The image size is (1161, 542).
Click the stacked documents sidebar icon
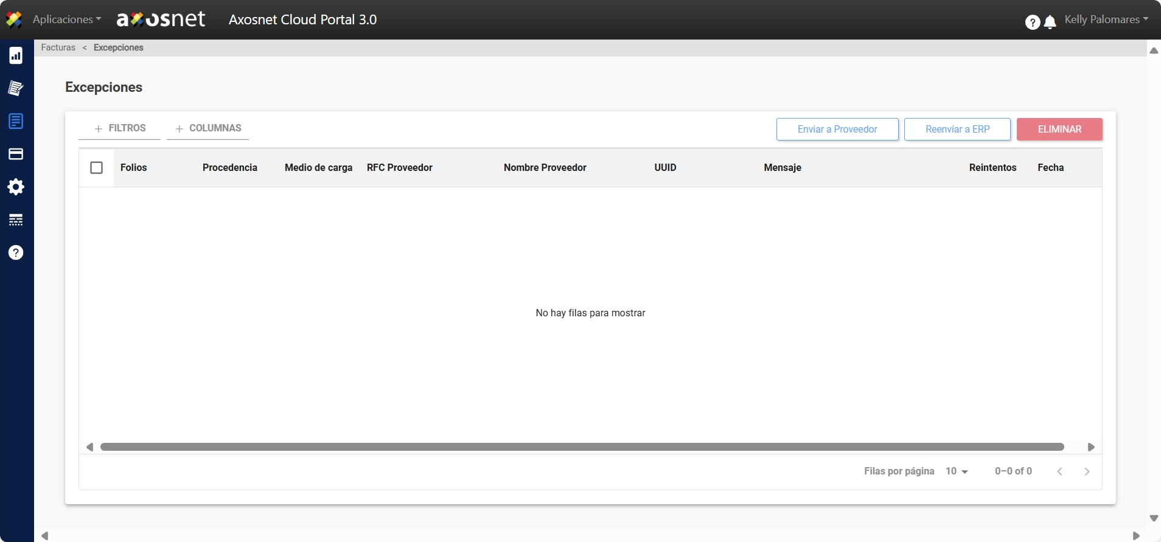[x=16, y=89]
